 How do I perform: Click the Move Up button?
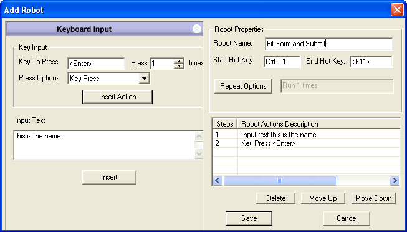coord(323,198)
